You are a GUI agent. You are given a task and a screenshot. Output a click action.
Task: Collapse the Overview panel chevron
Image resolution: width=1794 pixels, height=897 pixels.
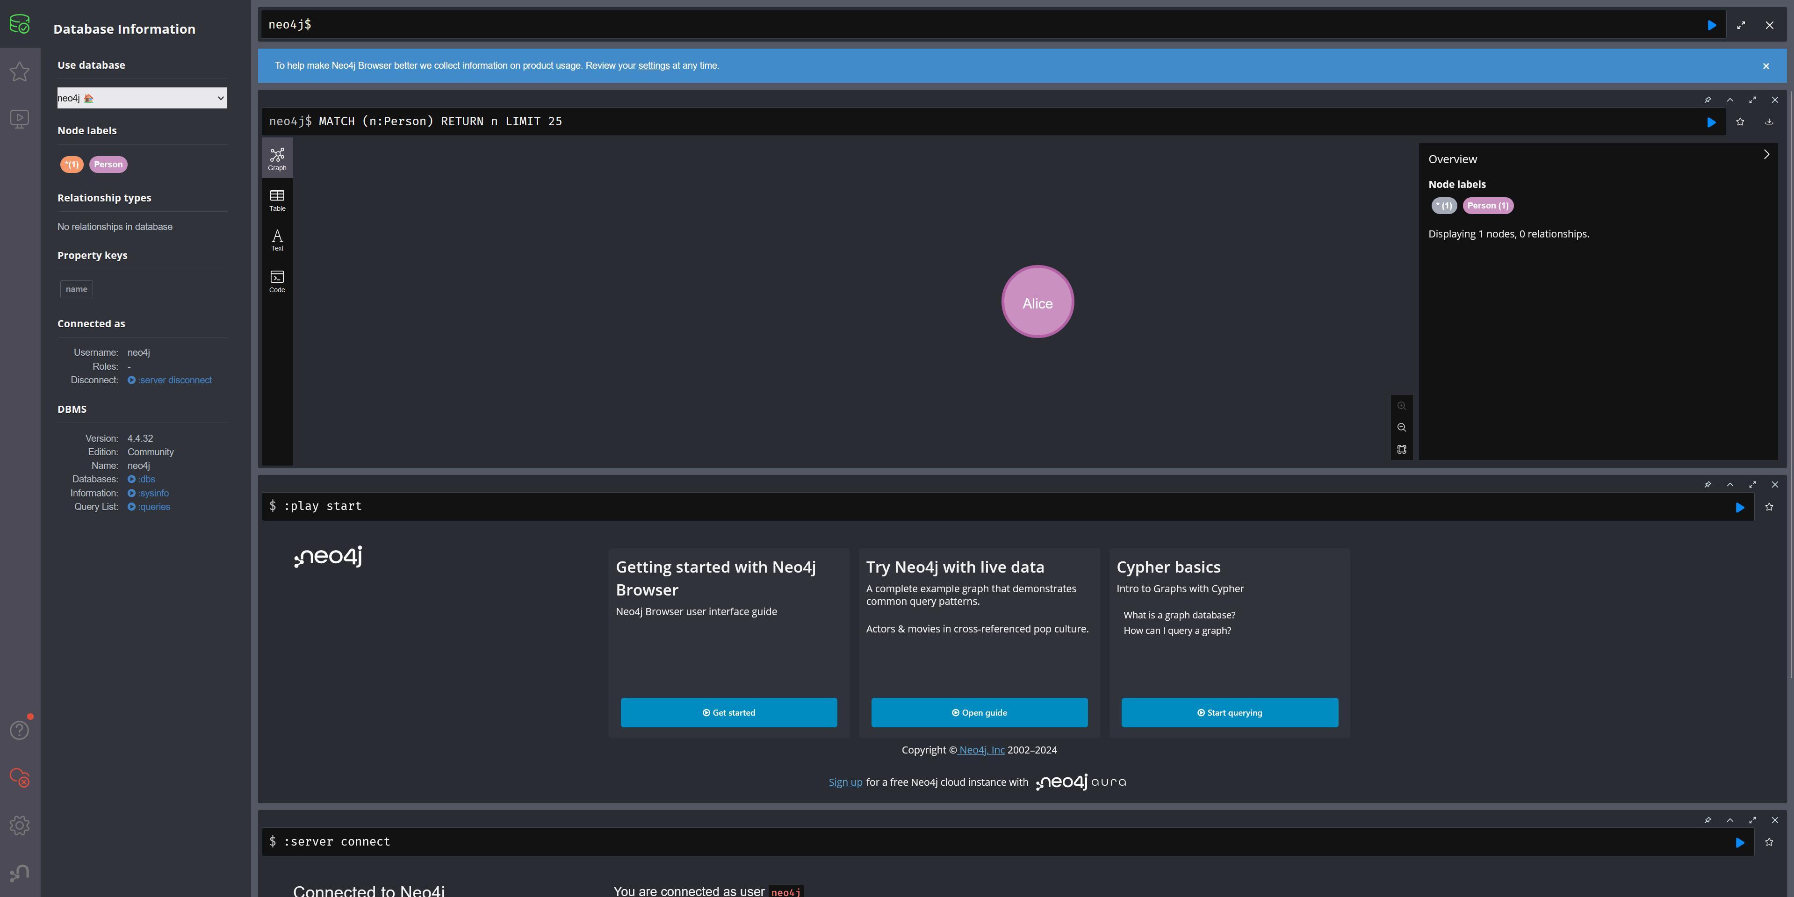[1766, 155]
